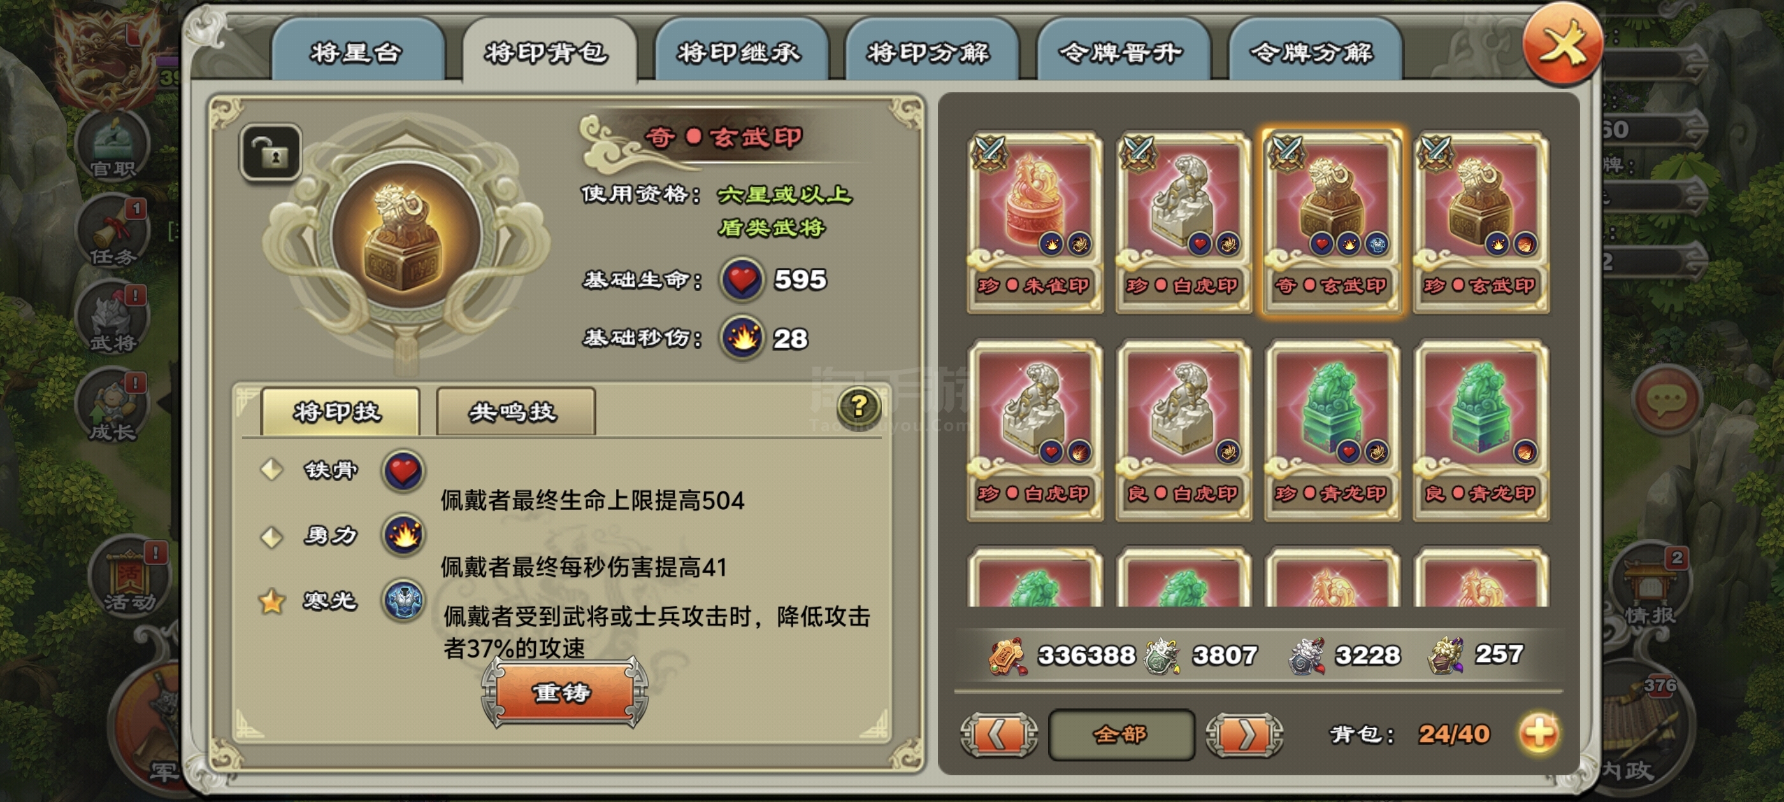Select the 良·青龙印 jade seal card
The width and height of the screenshot is (1784, 802).
(1481, 430)
